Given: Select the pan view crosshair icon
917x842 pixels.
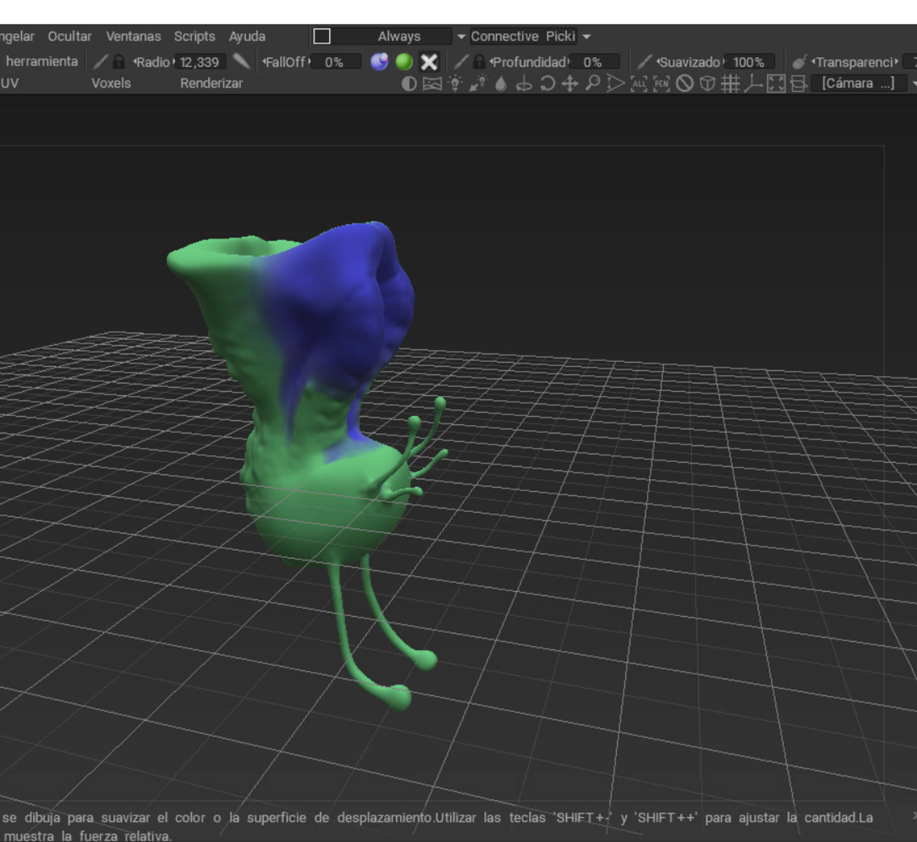Looking at the screenshot, I should (571, 83).
